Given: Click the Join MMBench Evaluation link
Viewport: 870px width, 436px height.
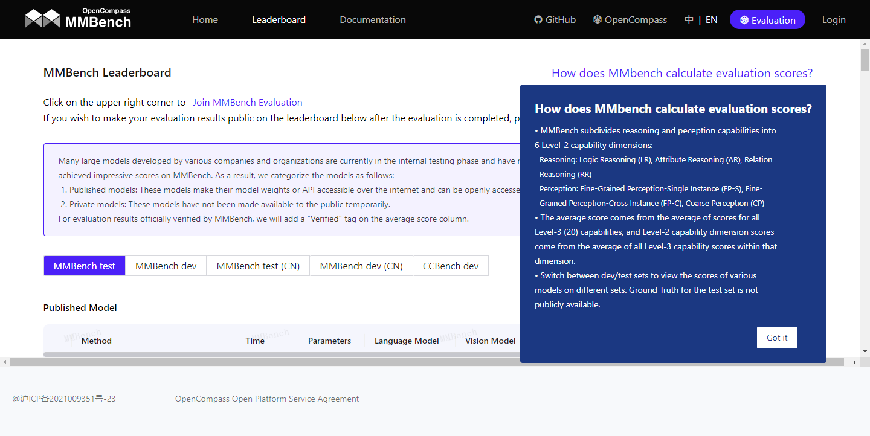Looking at the screenshot, I should tap(248, 102).
